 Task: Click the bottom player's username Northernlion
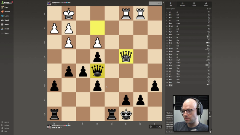point(56,126)
